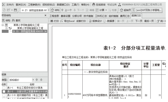
Task: Switch to the 工料机汇总 tab
Action: [101, 16]
